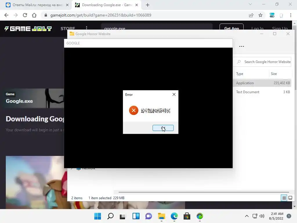297x223 pixels.
Task: Switch Explorer to large icons view
Action: (x=290, y=198)
